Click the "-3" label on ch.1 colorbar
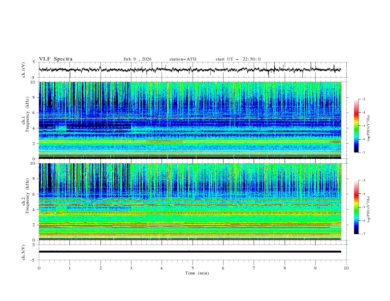 (363, 99)
